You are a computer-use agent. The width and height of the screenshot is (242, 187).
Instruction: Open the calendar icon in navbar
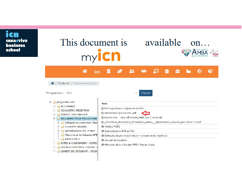tap(167, 71)
